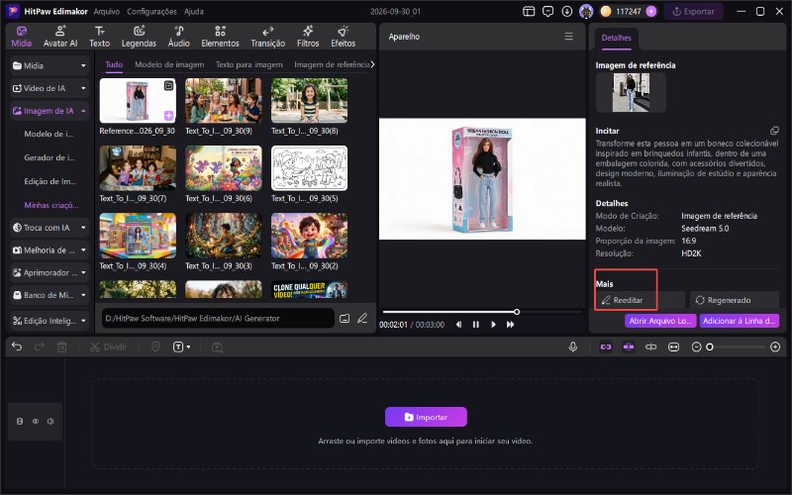Open the Ajuda menu
The height and width of the screenshot is (495, 792).
(x=194, y=11)
